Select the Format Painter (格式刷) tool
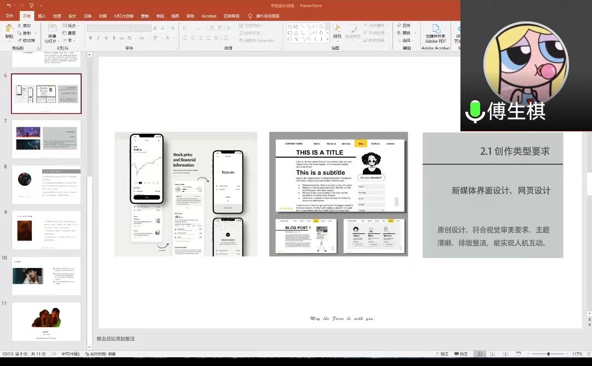The image size is (592, 366). (x=20, y=41)
